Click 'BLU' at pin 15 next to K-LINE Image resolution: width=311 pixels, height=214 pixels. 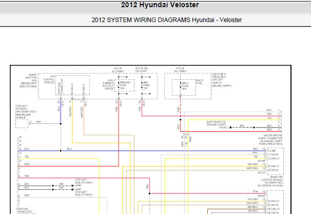tap(256, 149)
